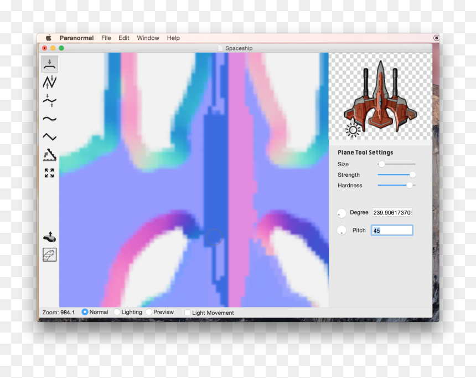The width and height of the screenshot is (476, 378).
Task: Click the Zoom: 984.1 status text
Action: 59,312
